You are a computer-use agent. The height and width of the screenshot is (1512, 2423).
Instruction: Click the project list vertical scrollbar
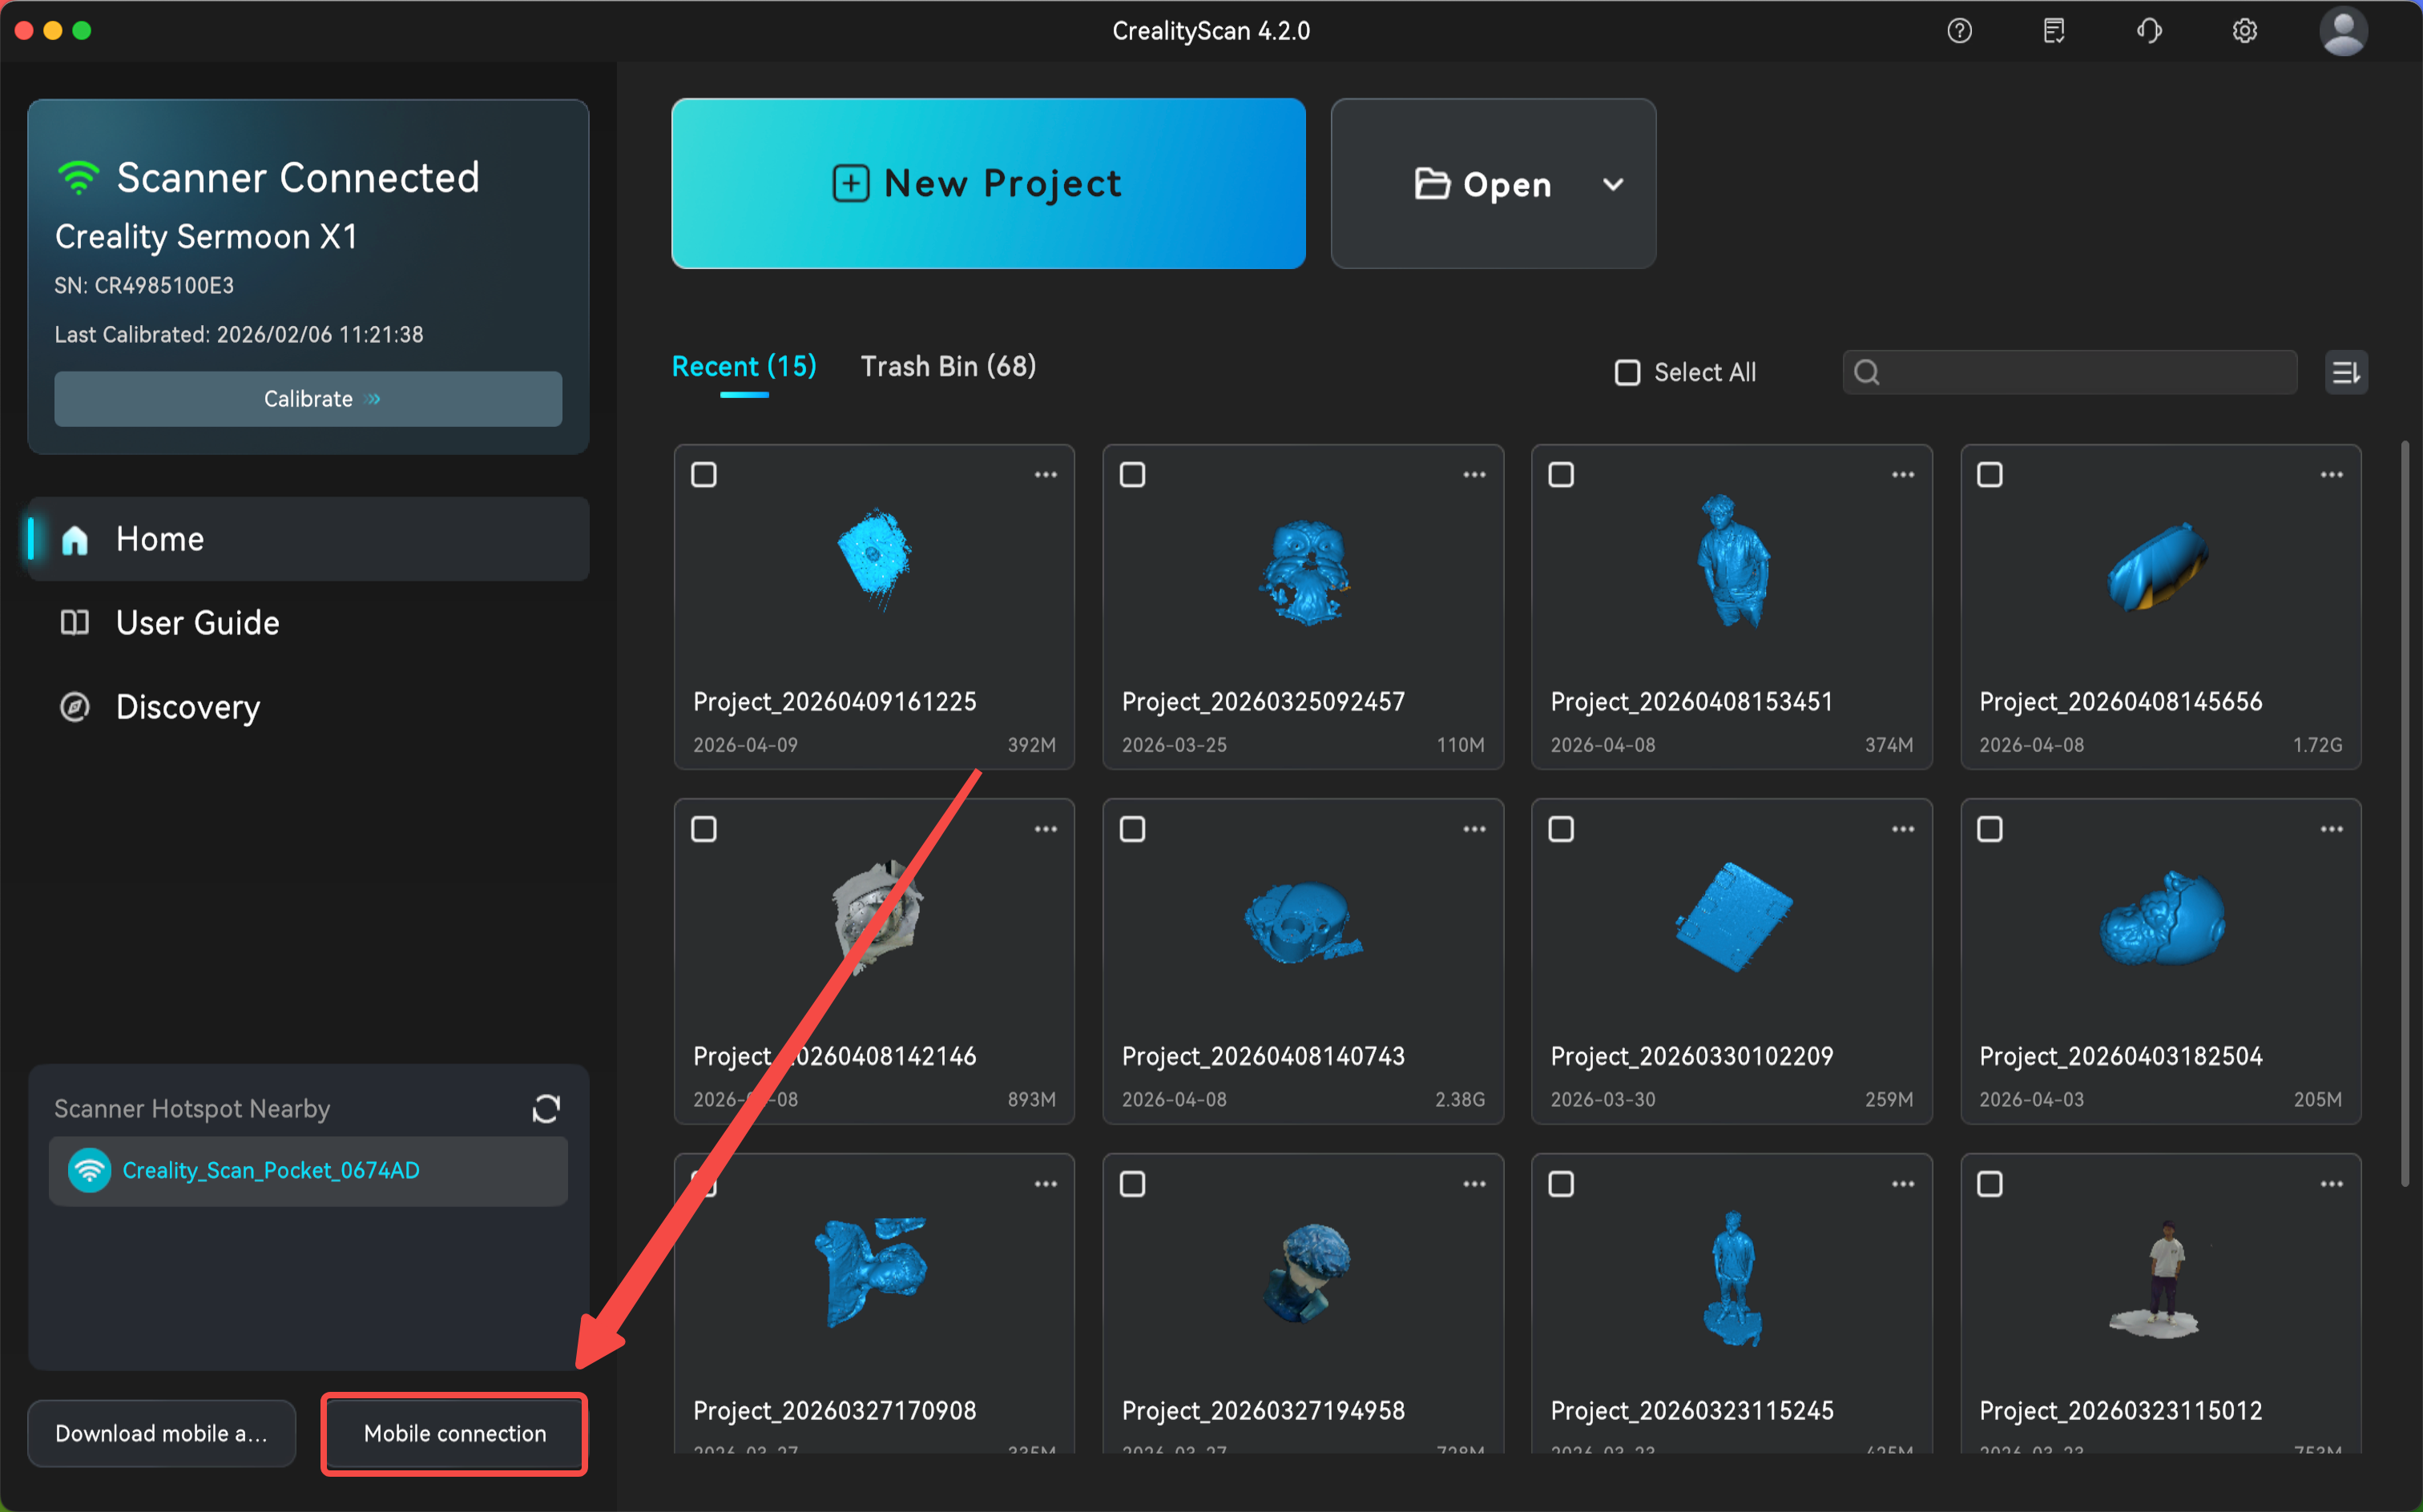pos(2404,812)
